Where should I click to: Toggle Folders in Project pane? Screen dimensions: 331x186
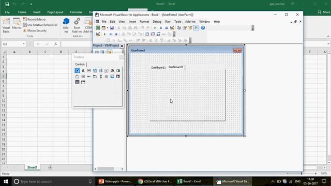point(109,52)
